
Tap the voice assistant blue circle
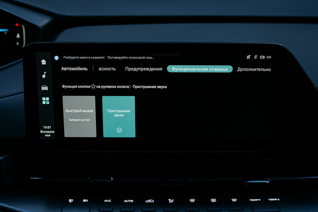point(56,58)
